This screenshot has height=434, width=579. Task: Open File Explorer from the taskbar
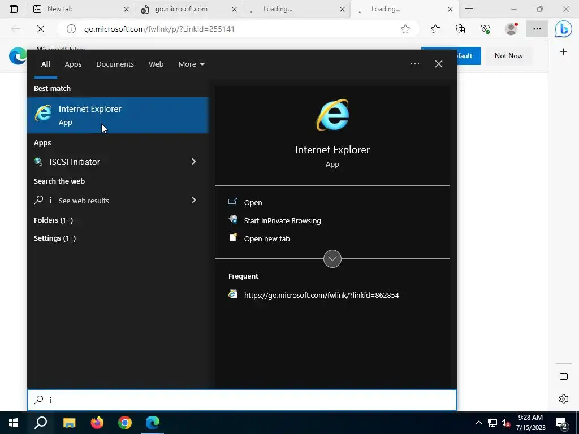click(69, 423)
